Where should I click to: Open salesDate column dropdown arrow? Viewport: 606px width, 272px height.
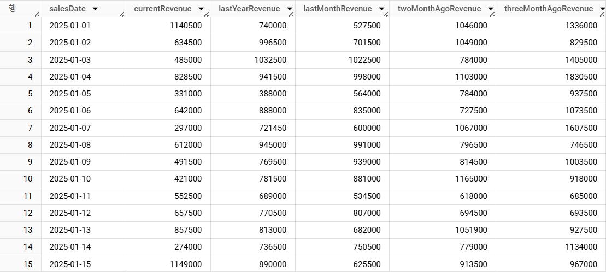click(x=95, y=9)
